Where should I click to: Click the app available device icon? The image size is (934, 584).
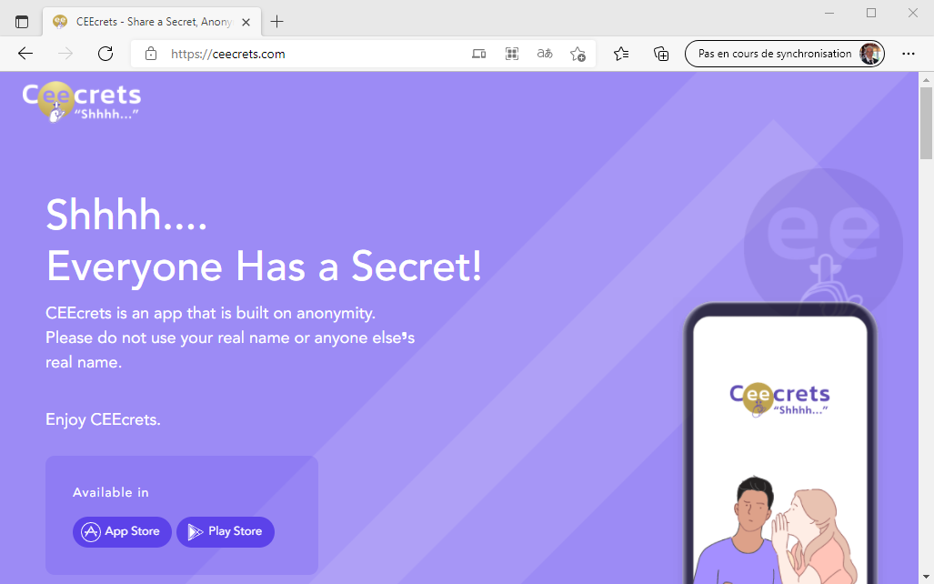[479, 54]
